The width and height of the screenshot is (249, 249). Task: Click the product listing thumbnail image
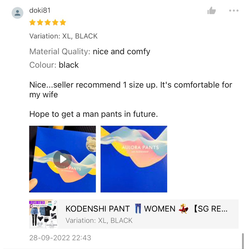pos(44,214)
